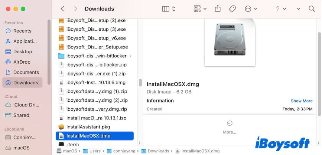Select Documents in the sidebar
Screen dimensions: 322x155
coord(26,72)
